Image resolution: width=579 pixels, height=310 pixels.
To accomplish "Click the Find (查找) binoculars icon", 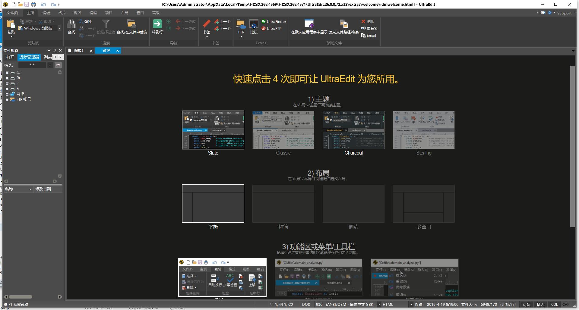I will (x=71, y=24).
